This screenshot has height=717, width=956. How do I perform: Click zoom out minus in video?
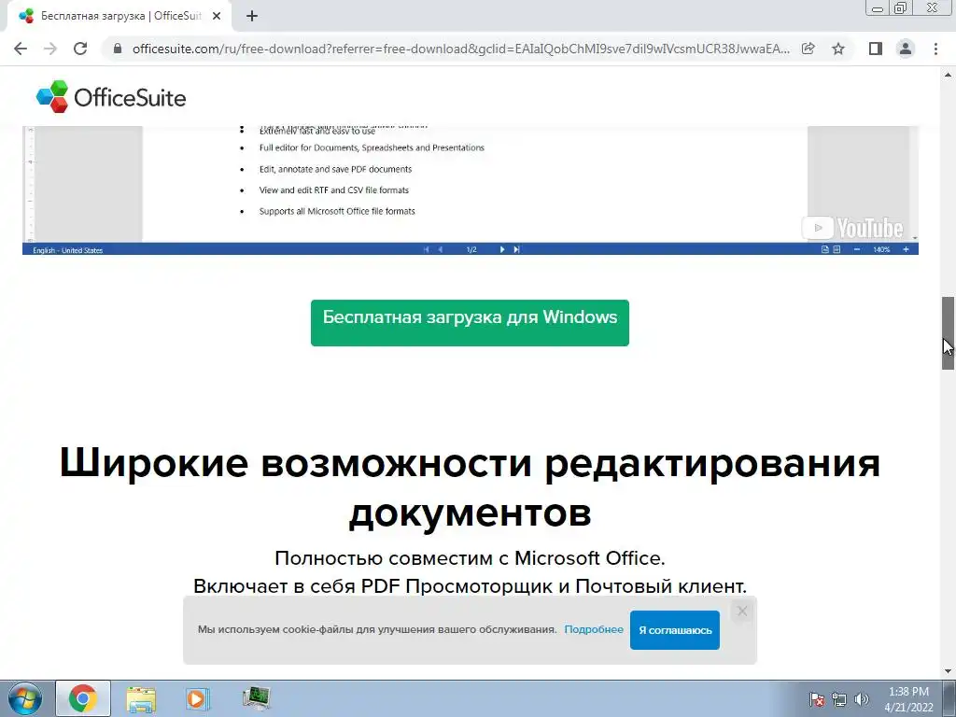(x=857, y=249)
